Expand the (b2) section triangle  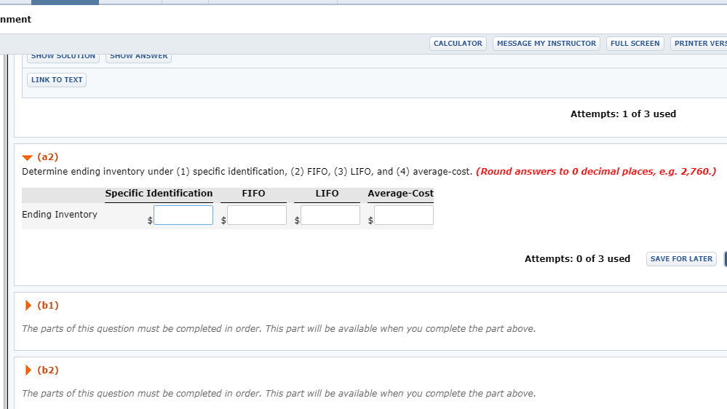click(x=28, y=370)
